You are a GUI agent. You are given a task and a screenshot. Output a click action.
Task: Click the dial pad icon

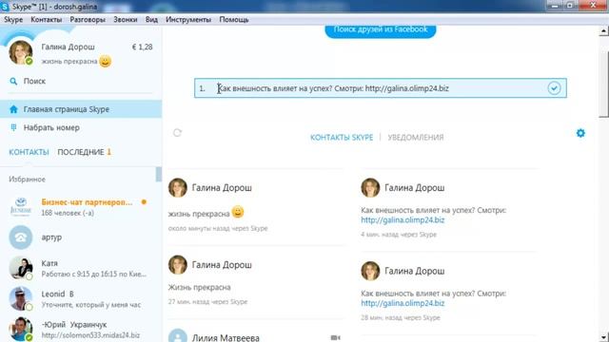pos(13,127)
